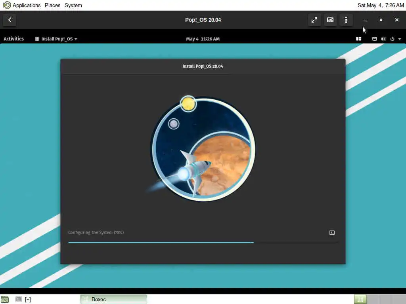
Task: Click the Install Pop!_OS 20.04 title
Action: 203,66
